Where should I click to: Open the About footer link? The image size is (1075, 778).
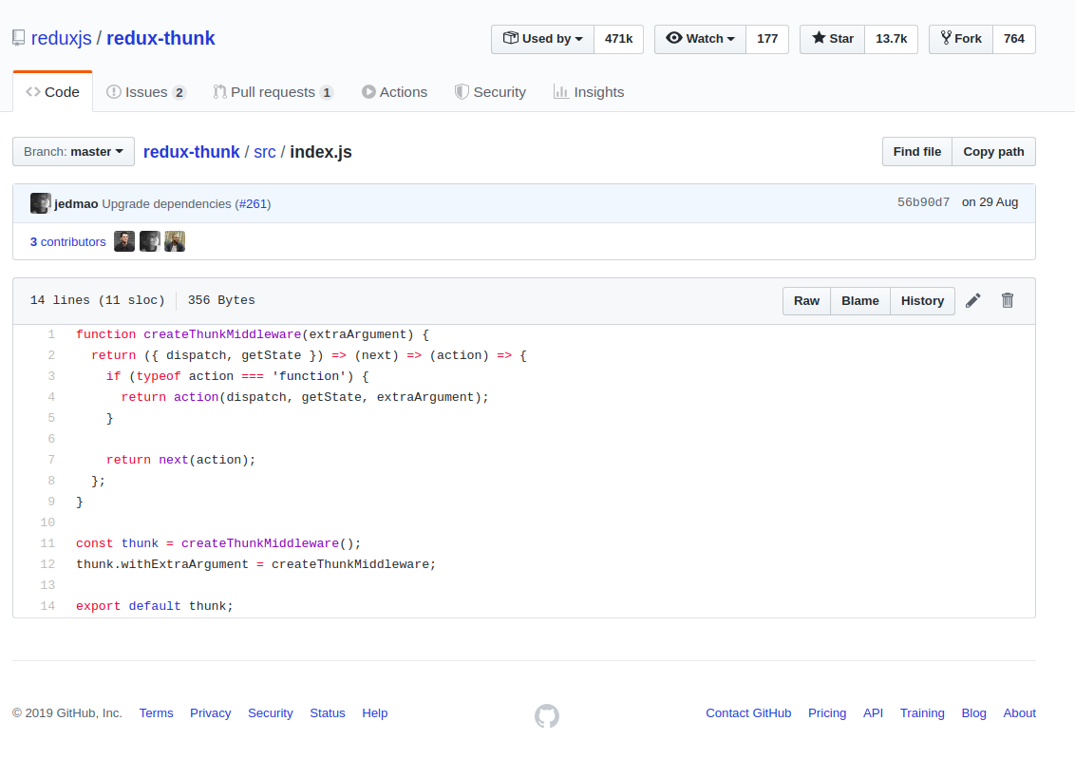(x=1020, y=712)
